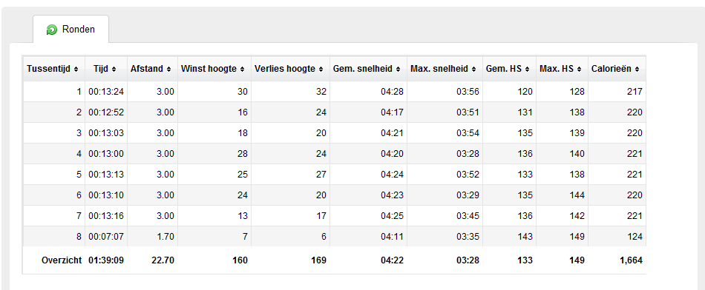The width and height of the screenshot is (705, 290).
Task: Open the Ronden tab
Action: click(x=70, y=30)
